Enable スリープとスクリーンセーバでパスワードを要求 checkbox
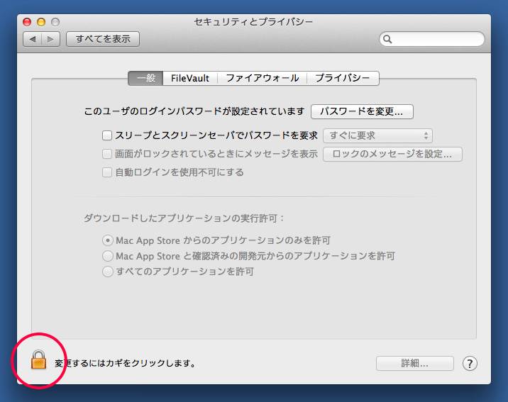The width and height of the screenshot is (508, 402). [107, 135]
